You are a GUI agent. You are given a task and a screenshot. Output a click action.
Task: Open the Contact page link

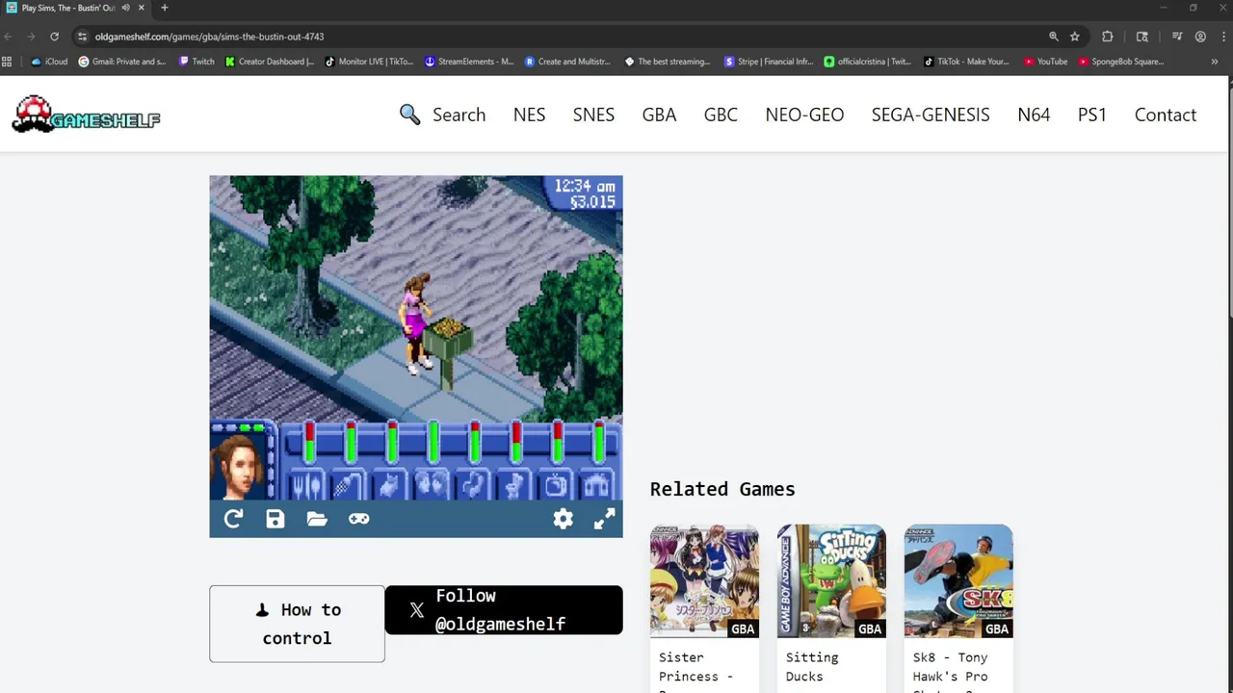1166,115
